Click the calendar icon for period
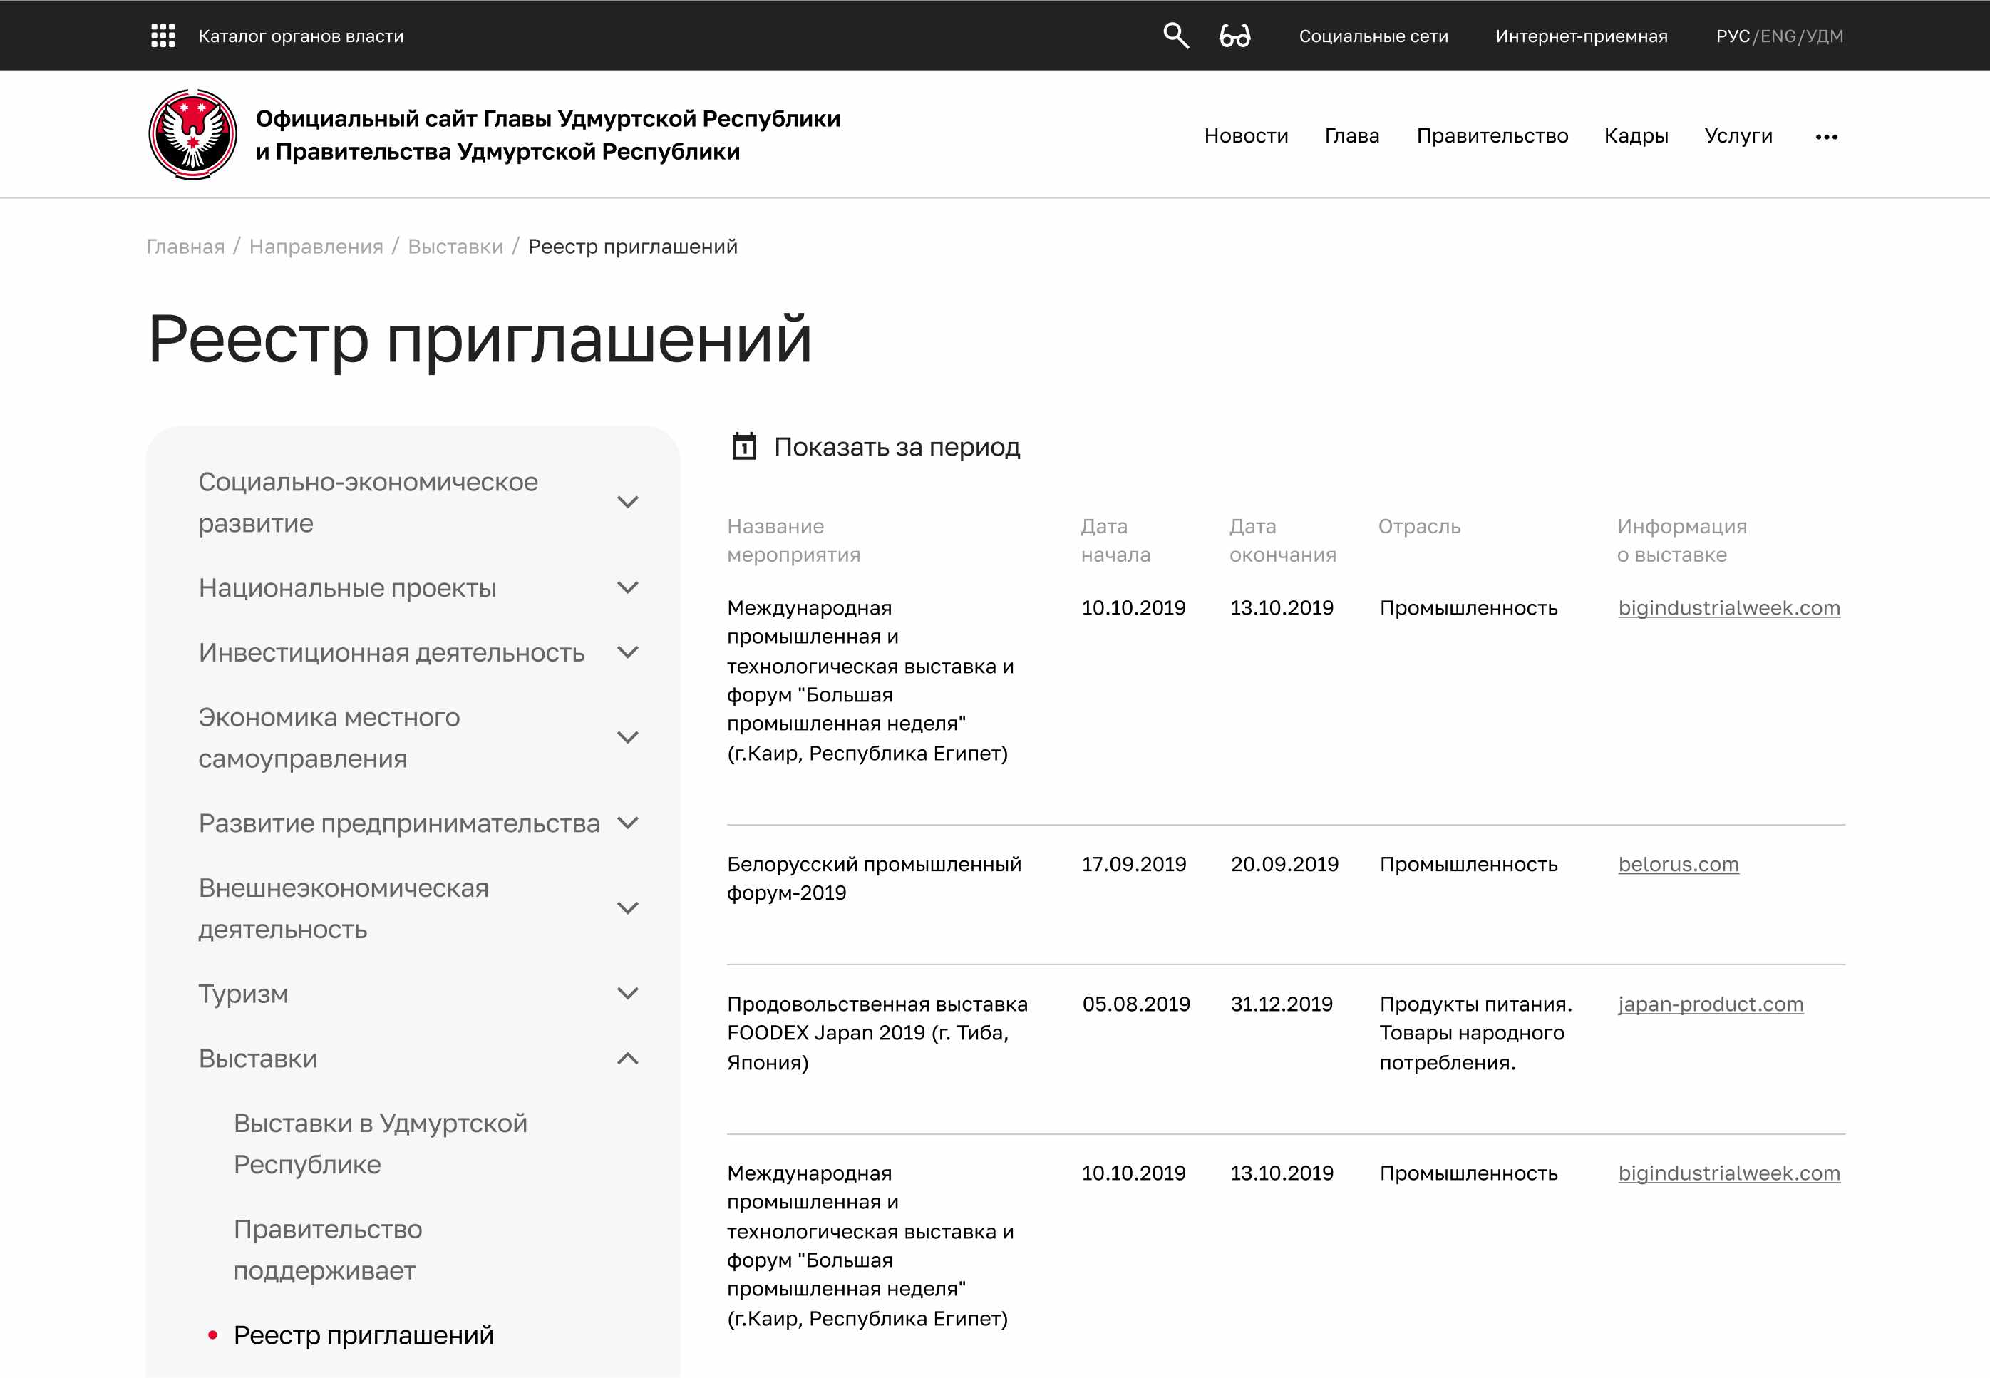Viewport: 1990px width, 1378px height. [743, 446]
